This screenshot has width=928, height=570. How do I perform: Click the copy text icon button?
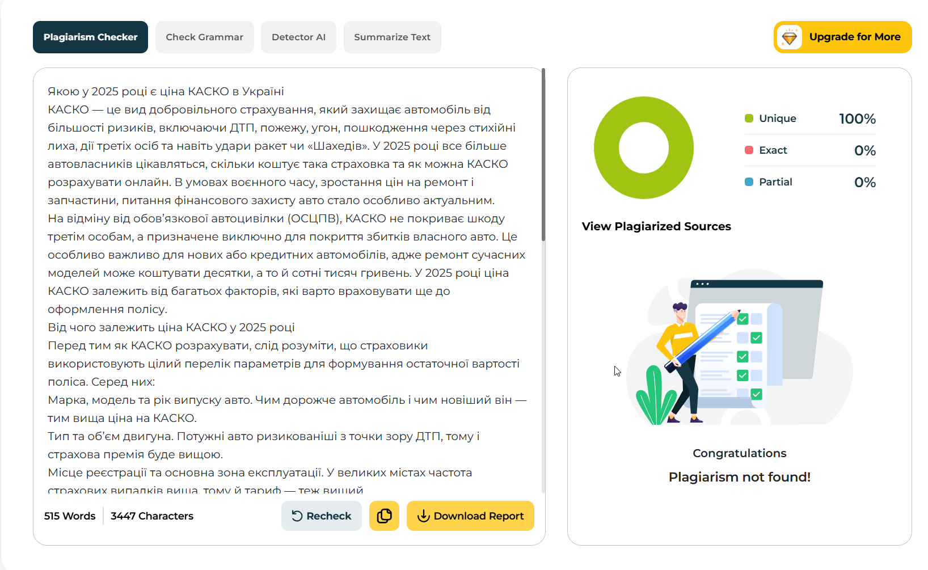(x=384, y=516)
